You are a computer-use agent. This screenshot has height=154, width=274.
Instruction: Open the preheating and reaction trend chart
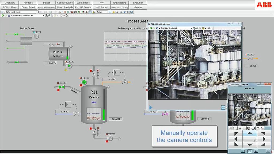point(125,46)
